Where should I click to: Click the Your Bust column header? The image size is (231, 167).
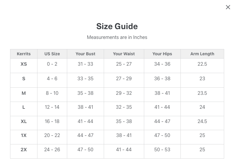tap(85, 54)
